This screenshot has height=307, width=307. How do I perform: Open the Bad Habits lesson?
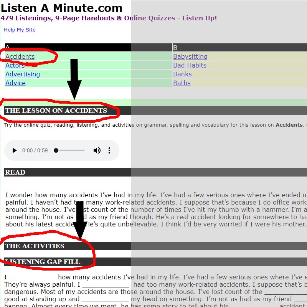tap(189, 65)
